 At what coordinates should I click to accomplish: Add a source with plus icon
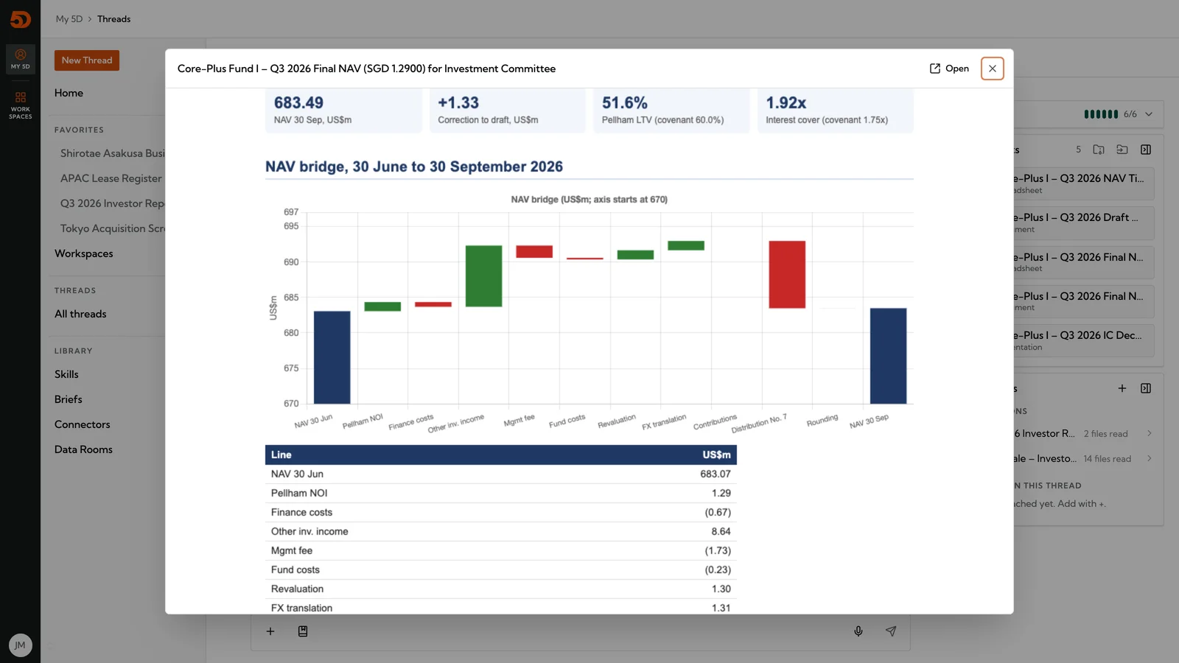click(x=1122, y=388)
